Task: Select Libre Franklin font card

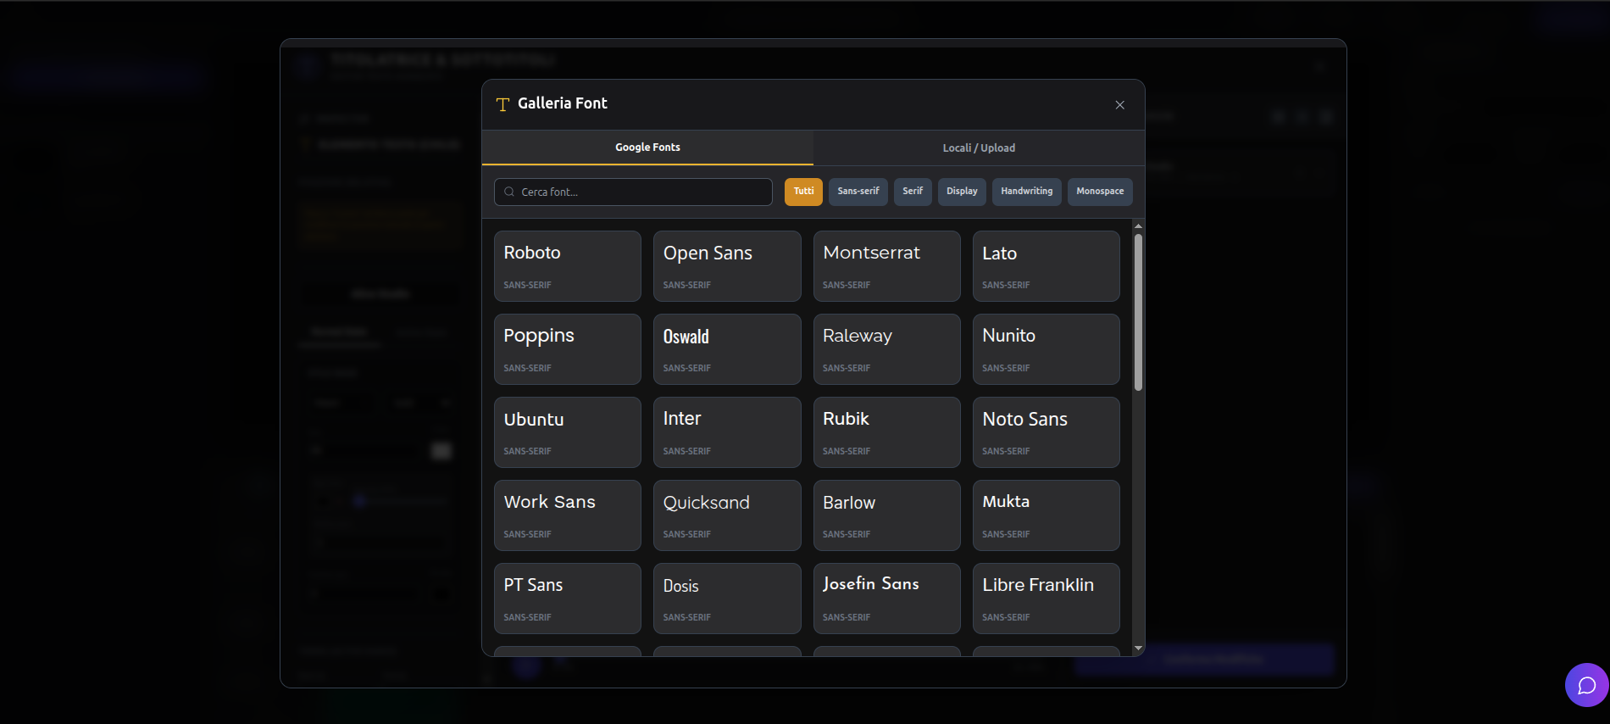Action: [x=1046, y=599]
